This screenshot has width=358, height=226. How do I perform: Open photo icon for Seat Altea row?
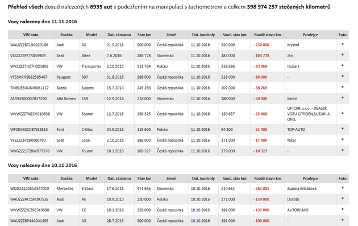tap(342, 55)
